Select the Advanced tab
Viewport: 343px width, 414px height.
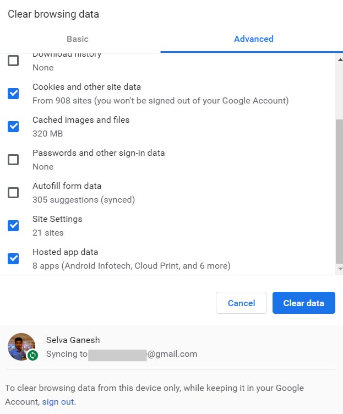coord(253,39)
